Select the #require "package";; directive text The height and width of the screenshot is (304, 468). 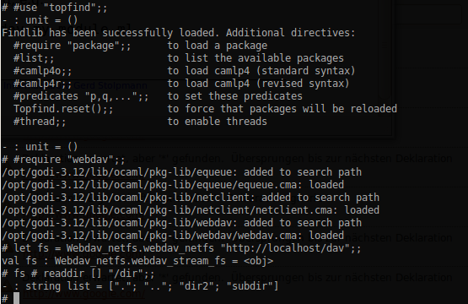coord(72,46)
